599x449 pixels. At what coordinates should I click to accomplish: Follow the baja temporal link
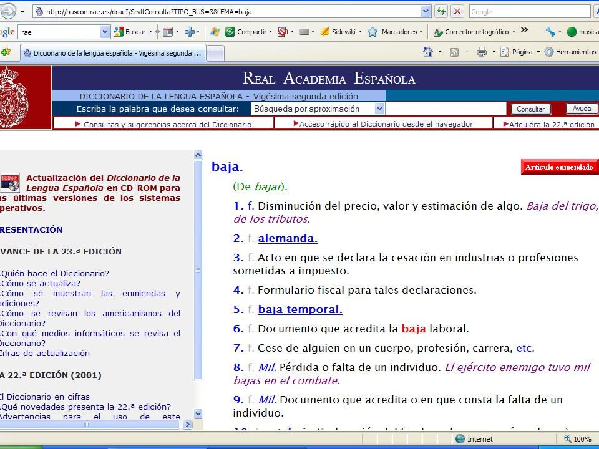(300, 309)
